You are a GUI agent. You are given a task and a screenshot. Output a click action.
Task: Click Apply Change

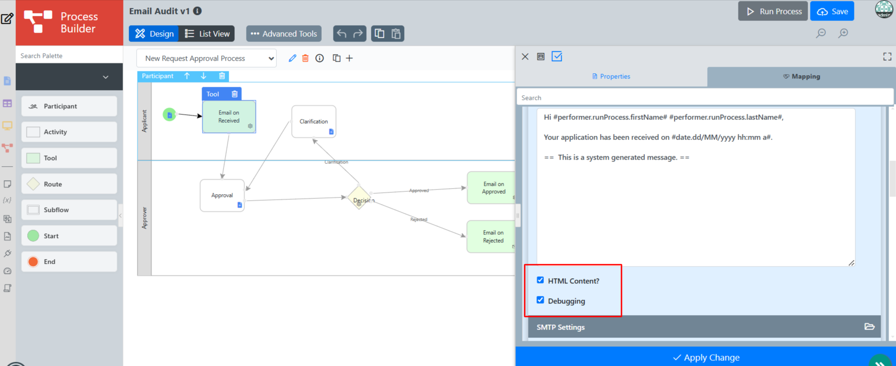click(706, 357)
